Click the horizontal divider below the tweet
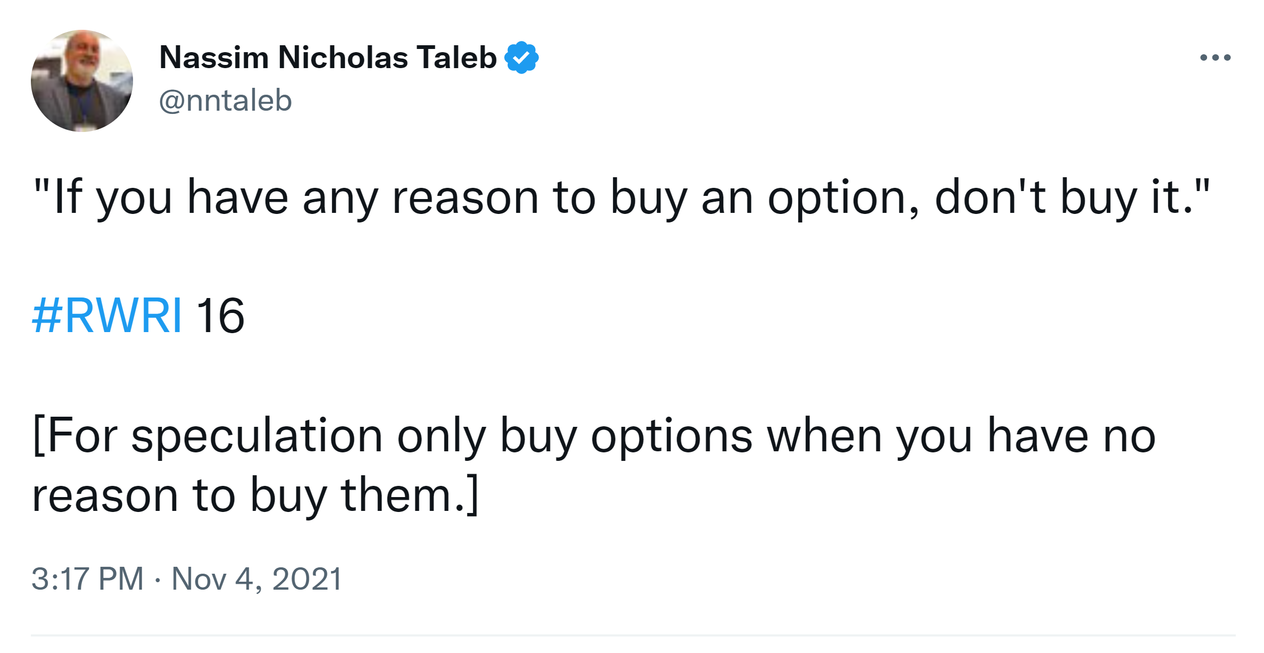The width and height of the screenshot is (1264, 653). [x=632, y=635]
